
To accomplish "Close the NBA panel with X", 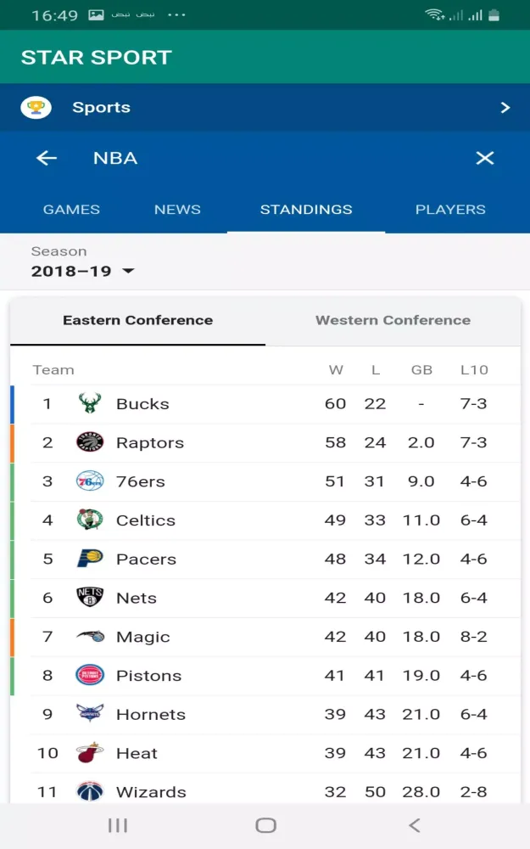I will pos(484,158).
